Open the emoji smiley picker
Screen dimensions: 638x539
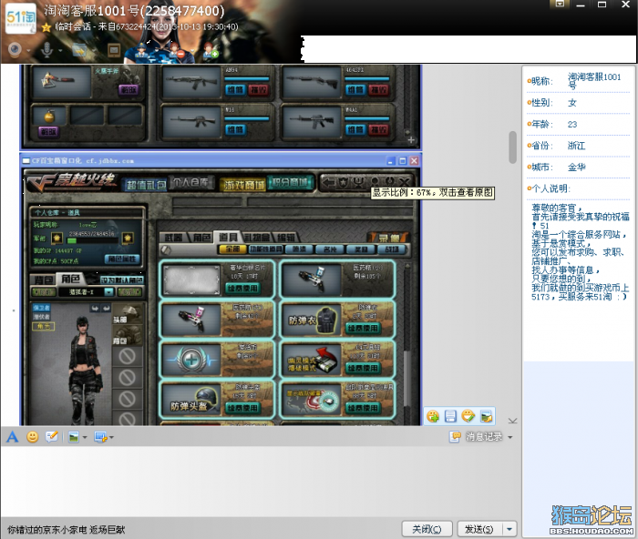(x=32, y=437)
